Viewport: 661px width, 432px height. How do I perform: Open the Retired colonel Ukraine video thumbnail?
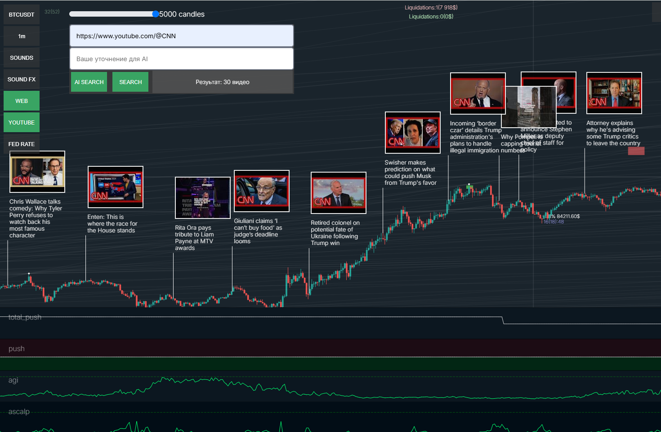pyautogui.click(x=339, y=193)
